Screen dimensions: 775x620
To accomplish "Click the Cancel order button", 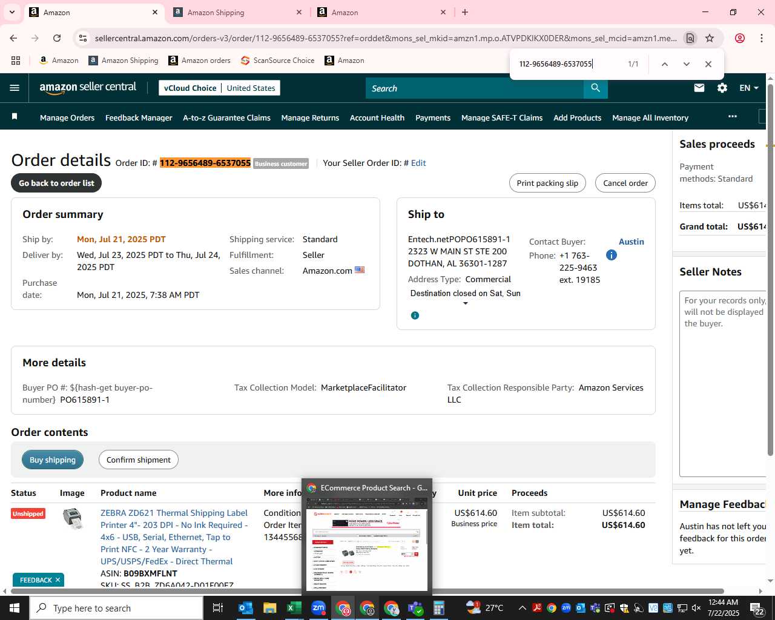I will click(625, 183).
